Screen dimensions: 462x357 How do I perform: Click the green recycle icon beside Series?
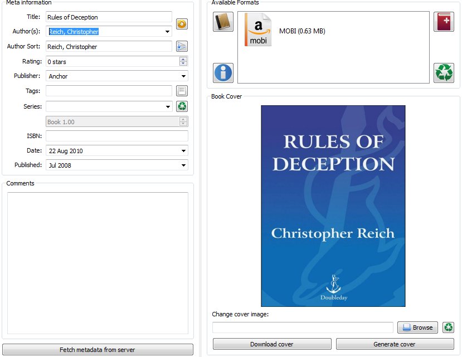182,106
